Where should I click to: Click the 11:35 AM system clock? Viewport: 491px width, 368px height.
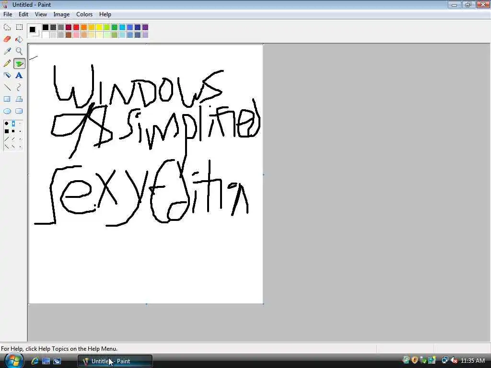(473, 361)
